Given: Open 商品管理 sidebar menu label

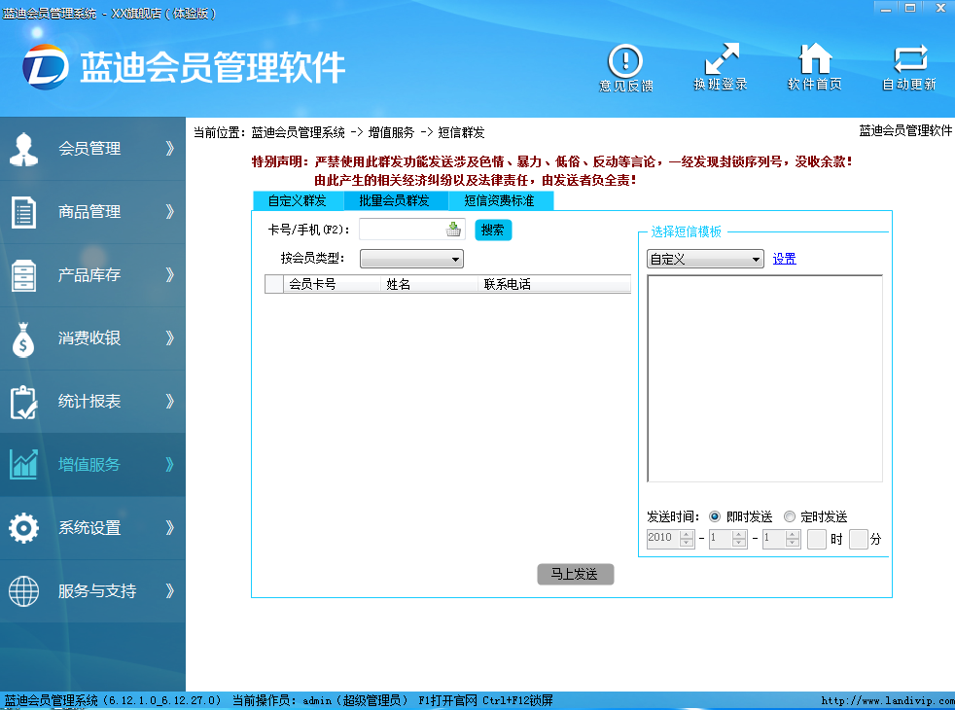Looking at the screenshot, I should coord(89,211).
